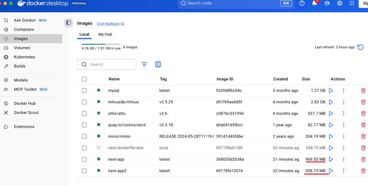Delete the minio/minio image

(363, 136)
